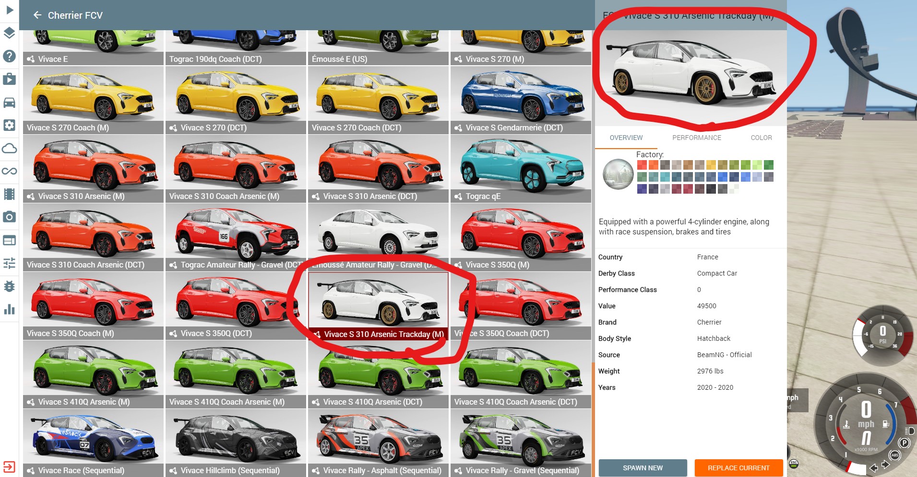This screenshot has width=917, height=477.
Task: Pick the dark green swatch ending first row
Action: coord(769,165)
